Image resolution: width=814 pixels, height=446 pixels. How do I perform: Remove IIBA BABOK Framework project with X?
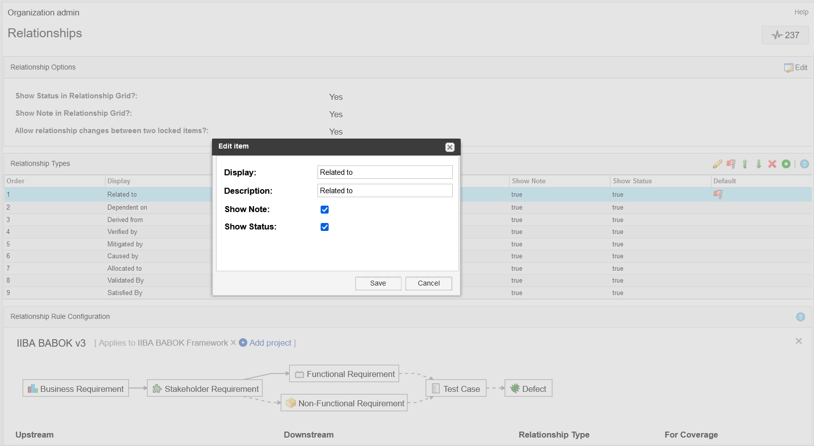point(233,343)
